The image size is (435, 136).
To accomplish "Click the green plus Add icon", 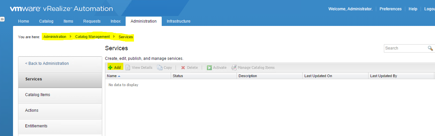I will pyautogui.click(x=110, y=68).
